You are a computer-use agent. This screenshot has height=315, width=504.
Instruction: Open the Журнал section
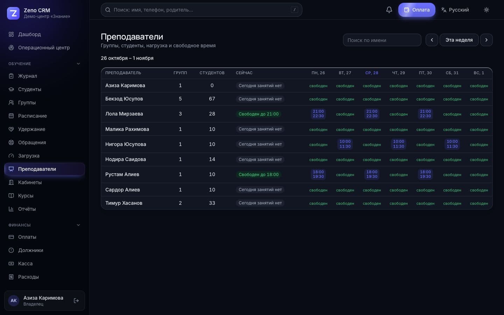(44, 76)
